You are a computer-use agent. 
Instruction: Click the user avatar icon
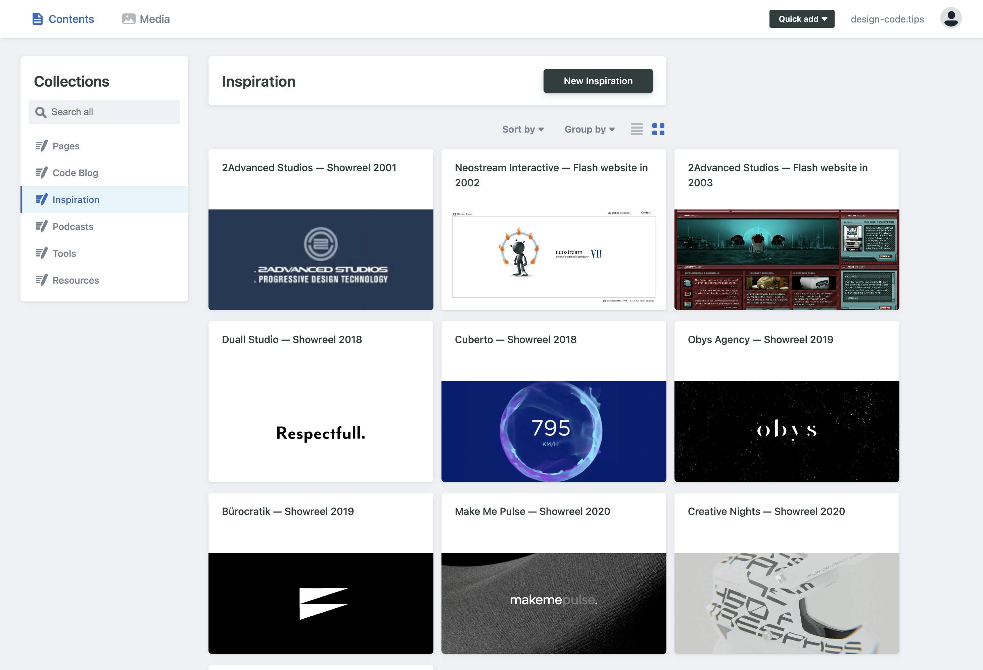click(x=950, y=18)
